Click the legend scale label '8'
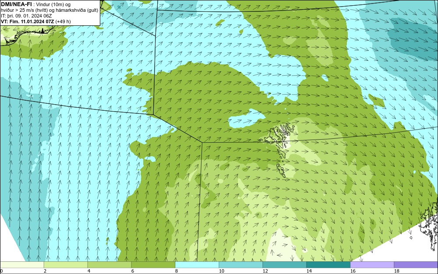The width and height of the screenshot is (438, 274). 176,271
